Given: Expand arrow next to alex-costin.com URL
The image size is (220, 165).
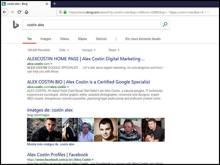Looking at the screenshot, I should pyautogui.click(x=51, y=64).
